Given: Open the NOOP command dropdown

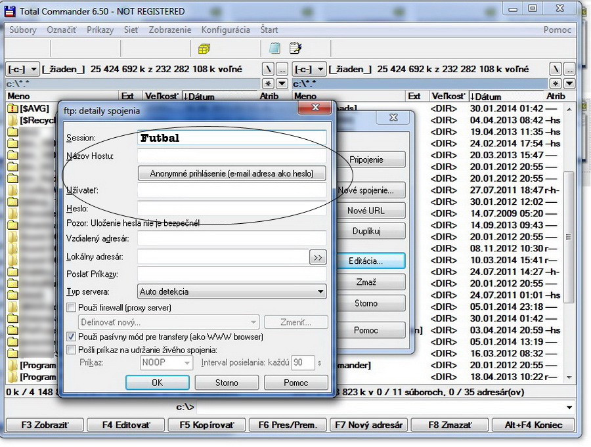Looking at the screenshot, I should pyautogui.click(x=166, y=362).
